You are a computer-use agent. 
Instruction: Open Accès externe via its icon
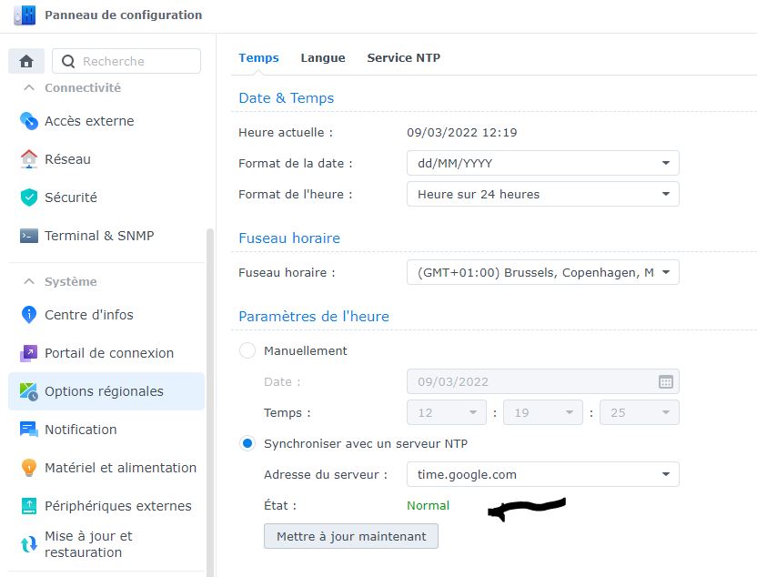point(29,121)
